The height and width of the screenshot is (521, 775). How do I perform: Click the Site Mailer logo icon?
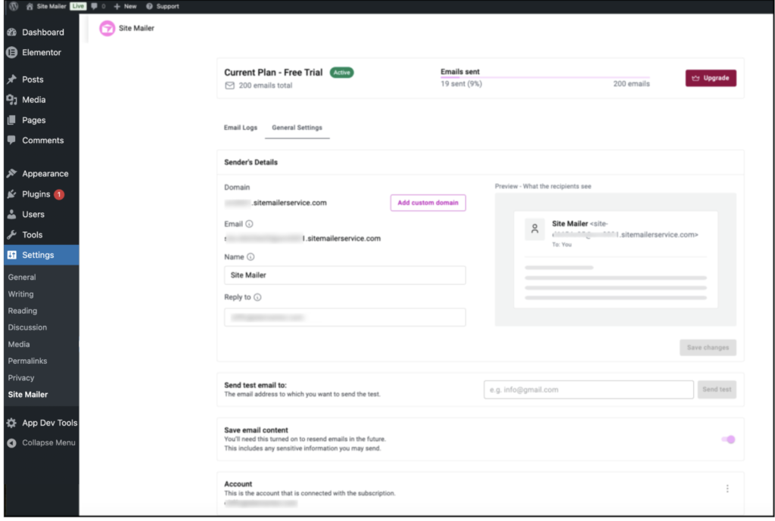(107, 29)
